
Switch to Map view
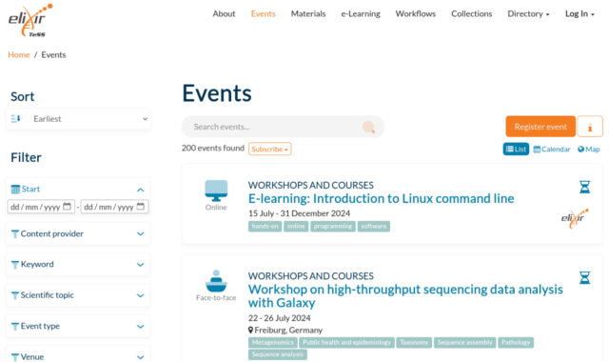(x=588, y=149)
